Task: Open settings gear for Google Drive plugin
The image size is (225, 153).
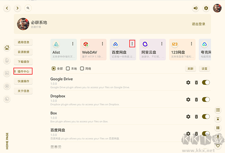Action: click(x=188, y=82)
